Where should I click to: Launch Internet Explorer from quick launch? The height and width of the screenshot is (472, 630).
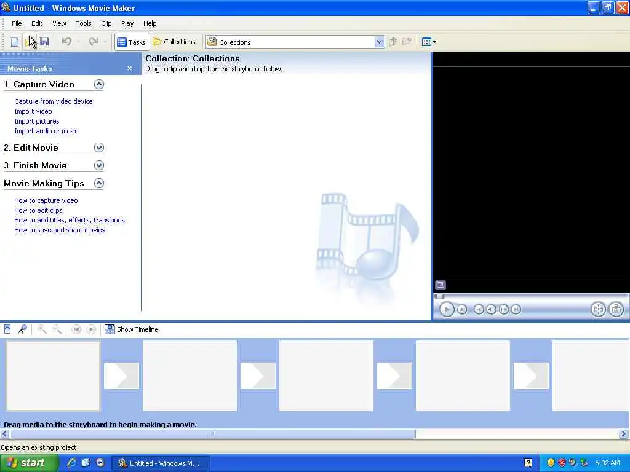[72, 463]
